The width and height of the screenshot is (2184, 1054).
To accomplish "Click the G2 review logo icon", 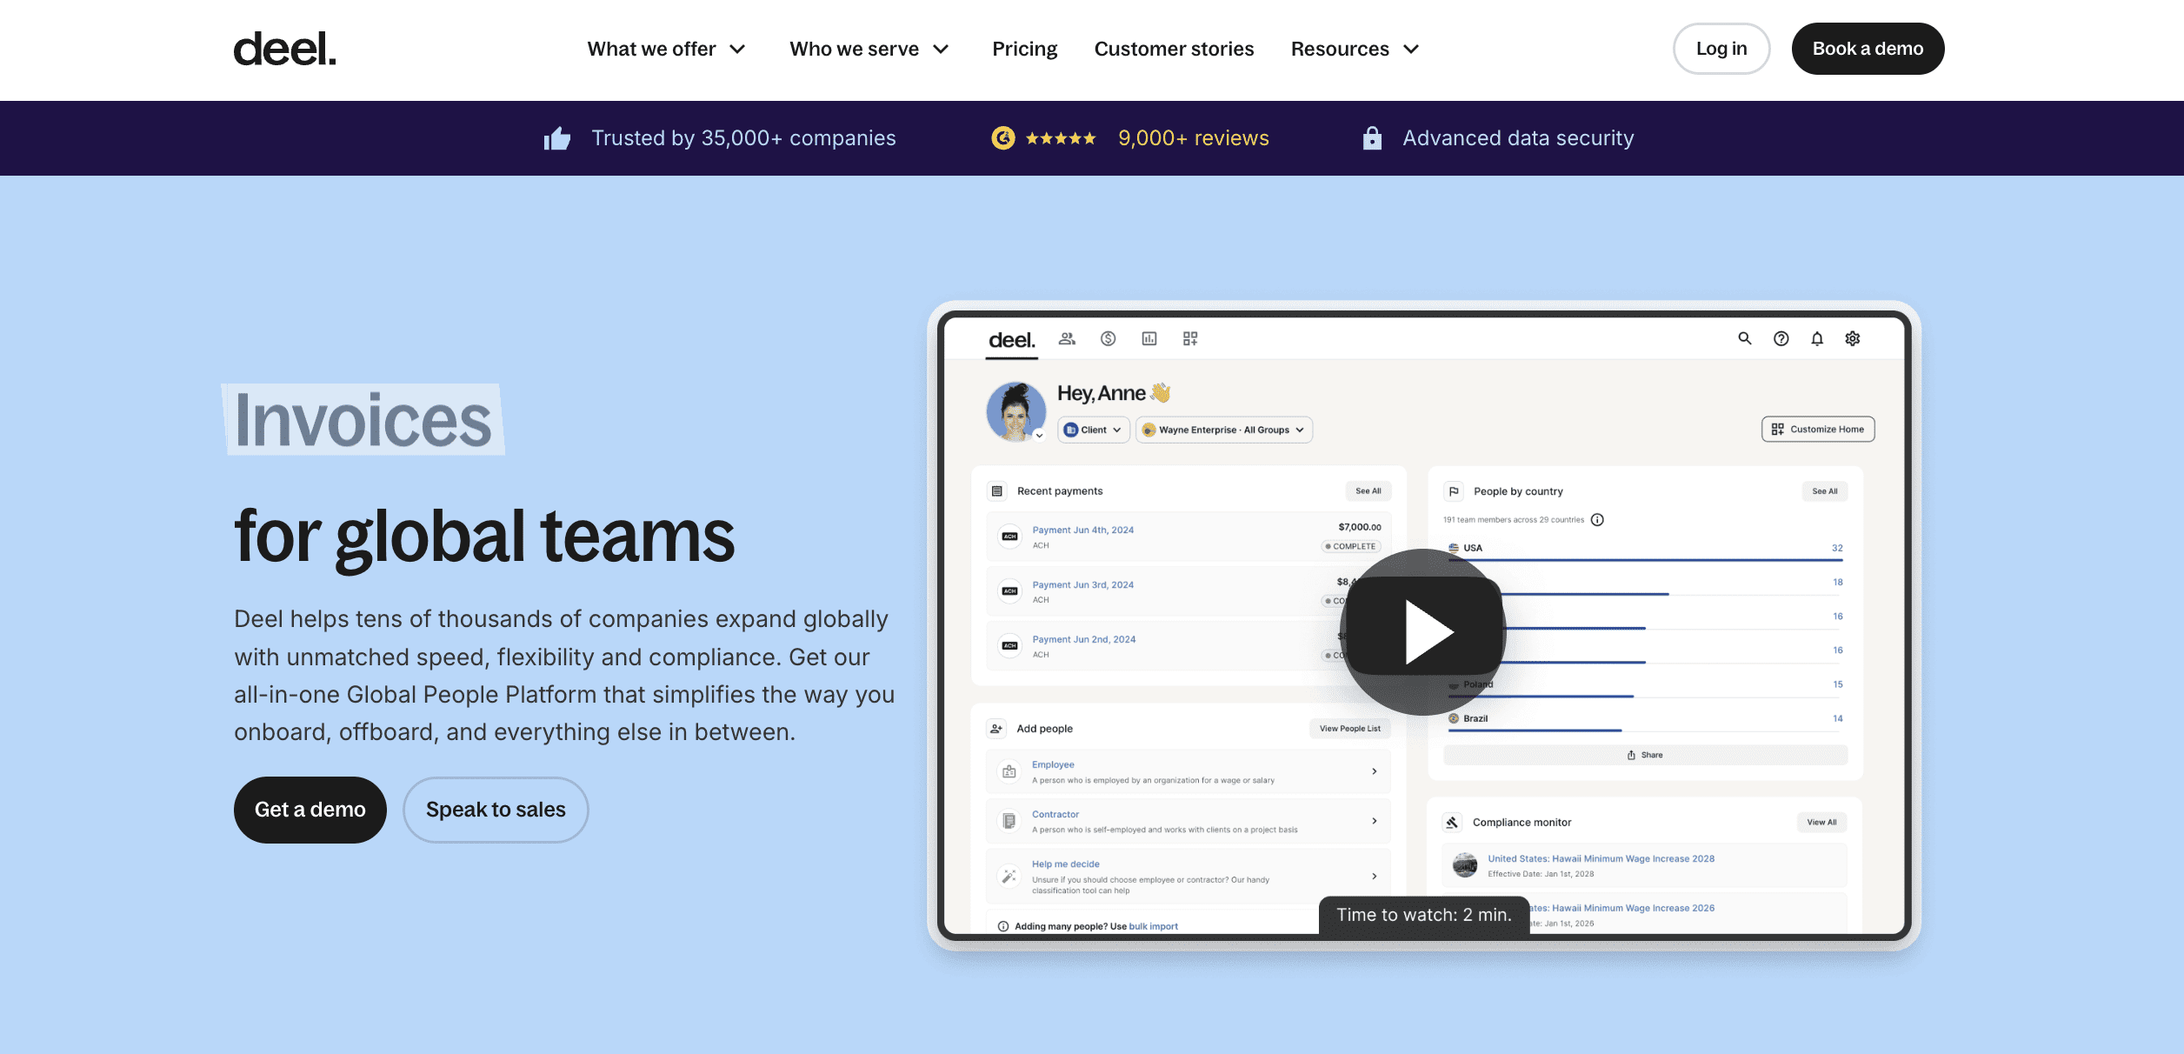I will click(x=1003, y=138).
